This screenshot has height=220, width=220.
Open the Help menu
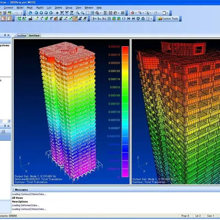pos(99,8)
